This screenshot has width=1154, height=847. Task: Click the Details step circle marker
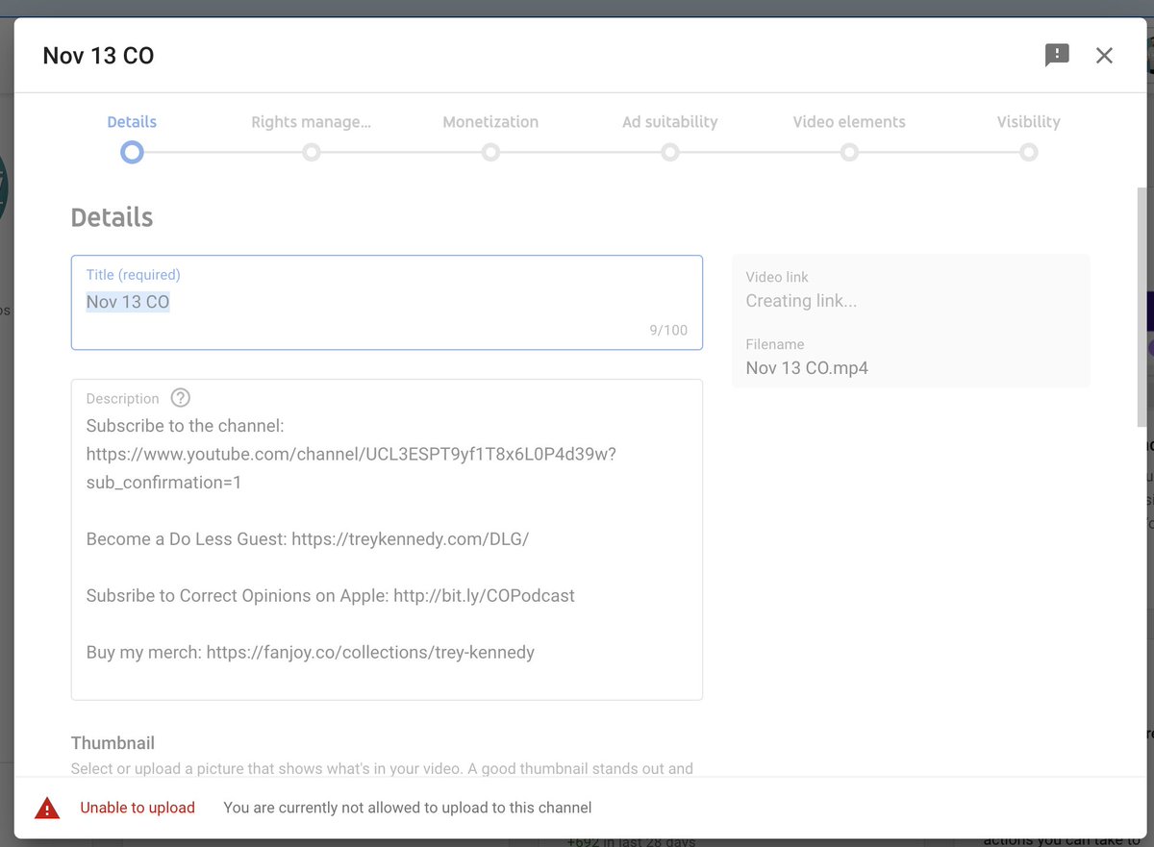(x=132, y=152)
